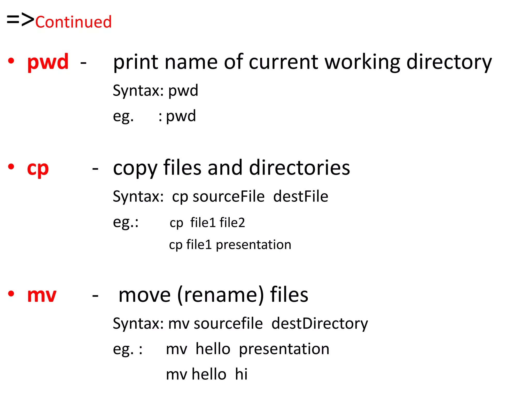Click the 'eg. : pwd' example line

(x=154, y=116)
